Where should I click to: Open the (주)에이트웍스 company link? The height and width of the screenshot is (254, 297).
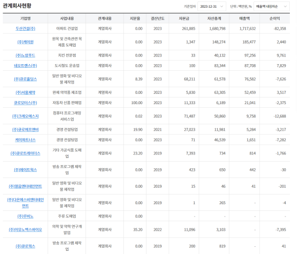click(x=26, y=170)
